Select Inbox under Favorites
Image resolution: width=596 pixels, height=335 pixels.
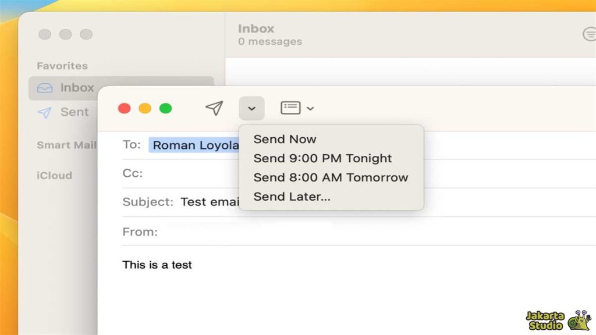(x=77, y=88)
